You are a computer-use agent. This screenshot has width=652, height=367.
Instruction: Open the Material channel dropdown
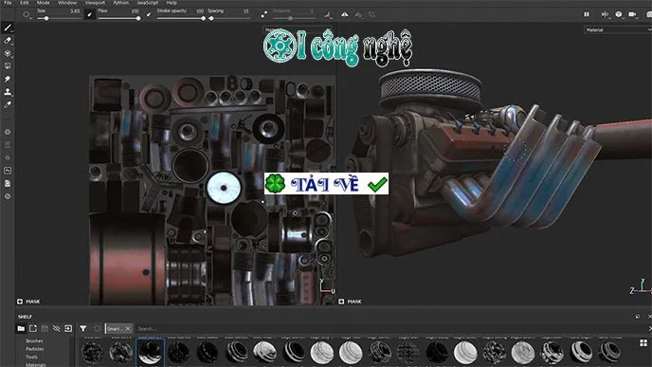(x=618, y=30)
